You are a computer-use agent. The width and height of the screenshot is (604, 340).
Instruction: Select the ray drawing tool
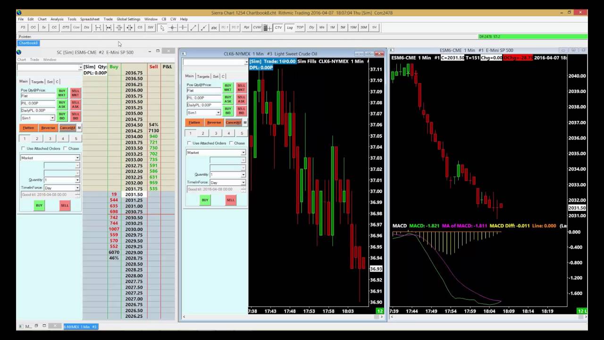(203, 27)
